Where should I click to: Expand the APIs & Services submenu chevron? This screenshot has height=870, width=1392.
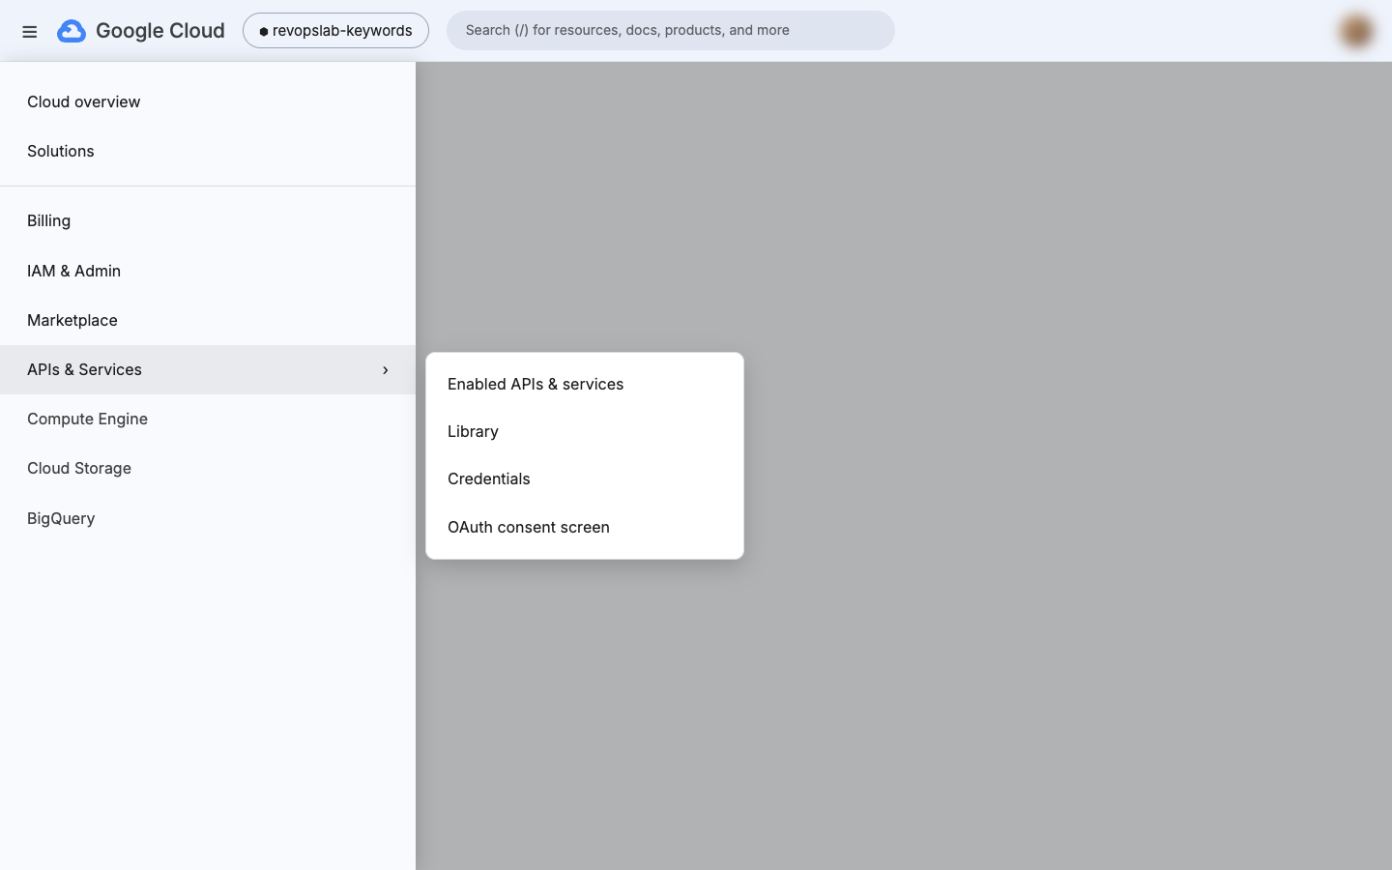(385, 370)
